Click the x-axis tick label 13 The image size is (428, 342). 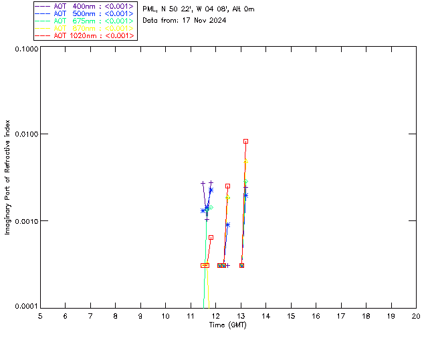pyautogui.click(x=241, y=316)
